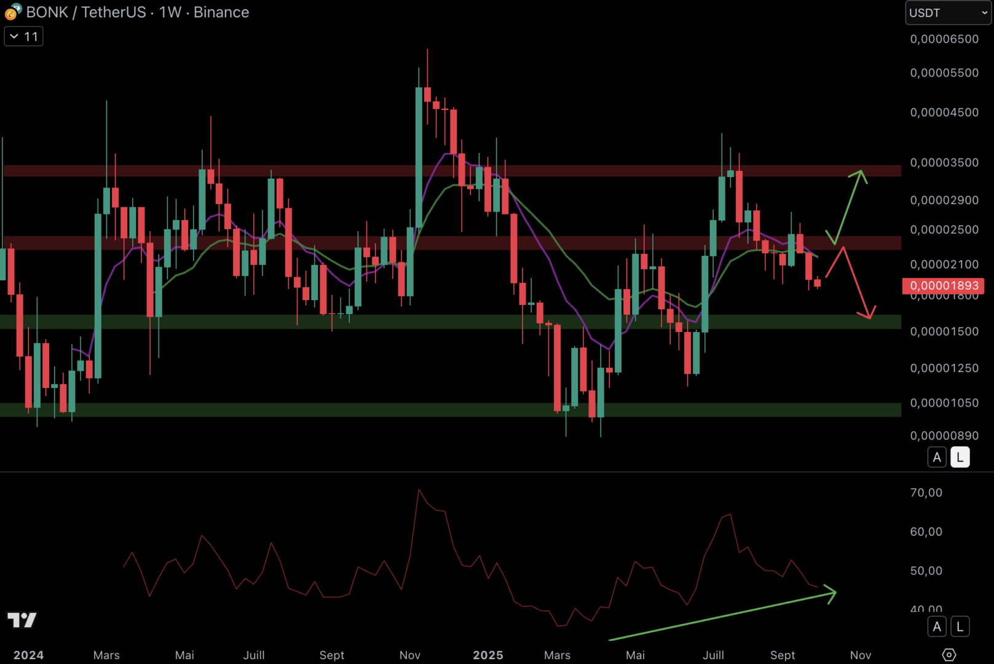
Task: Click the 0,00004500 price axis label
Action: point(944,113)
